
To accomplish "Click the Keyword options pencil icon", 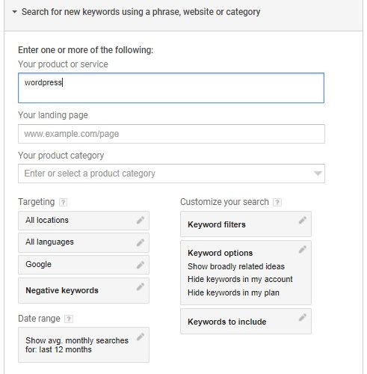I will tap(303, 249).
